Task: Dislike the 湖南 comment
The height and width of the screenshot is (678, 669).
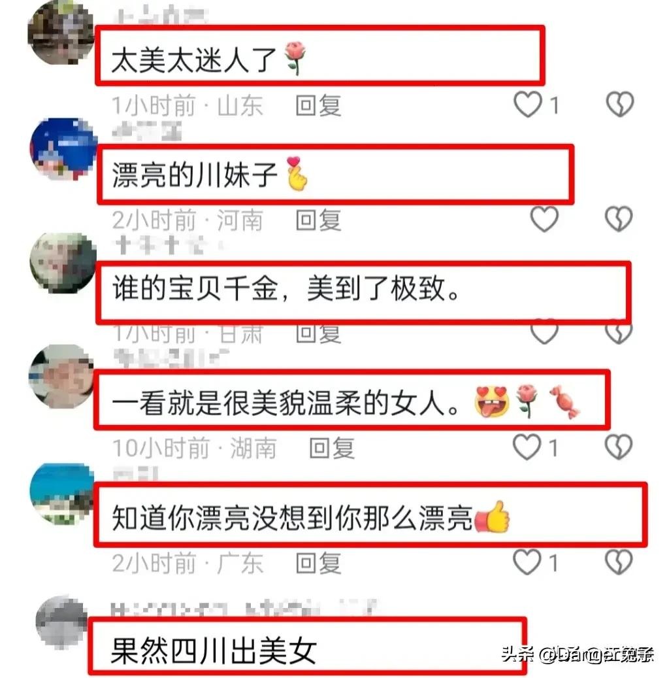Action: pos(619,447)
